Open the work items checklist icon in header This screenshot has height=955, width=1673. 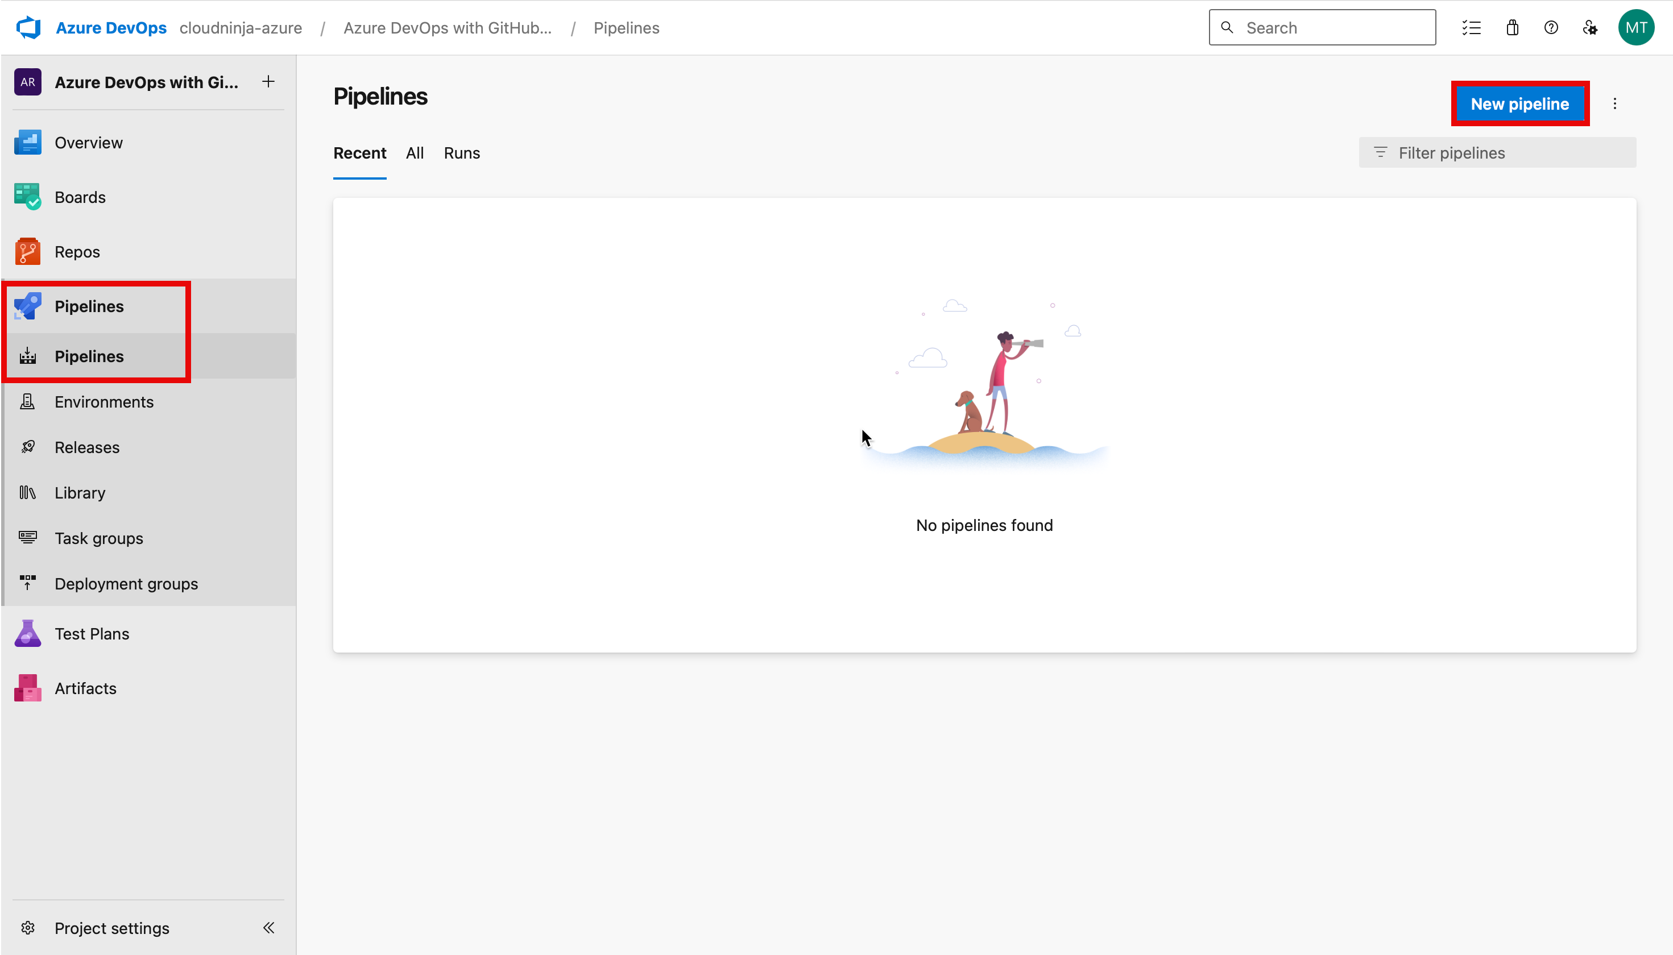1471,27
